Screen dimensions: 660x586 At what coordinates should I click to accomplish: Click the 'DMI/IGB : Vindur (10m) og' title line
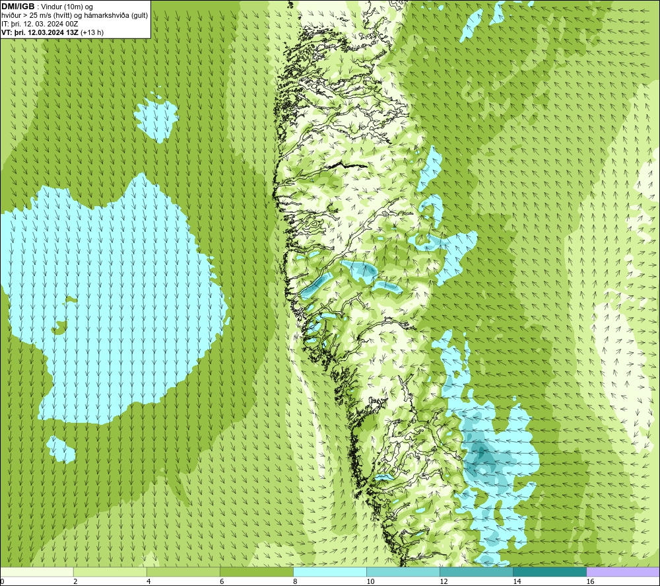(47, 7)
